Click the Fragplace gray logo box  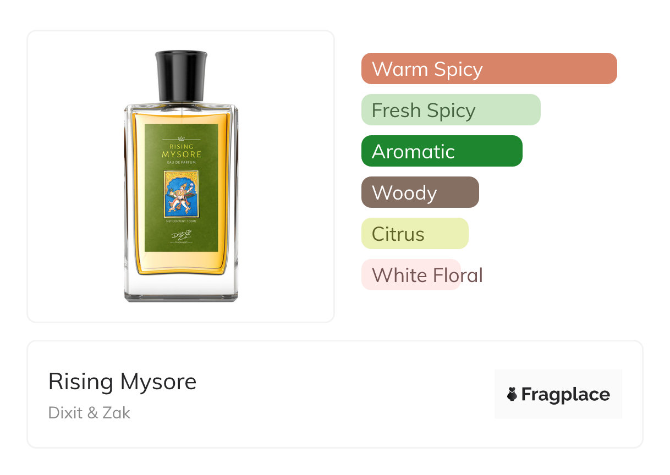[x=558, y=394]
